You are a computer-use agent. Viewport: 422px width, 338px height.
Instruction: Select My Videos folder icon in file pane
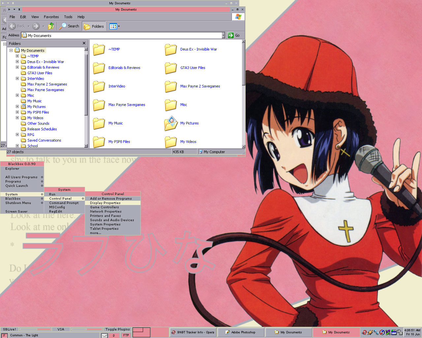[x=171, y=142]
